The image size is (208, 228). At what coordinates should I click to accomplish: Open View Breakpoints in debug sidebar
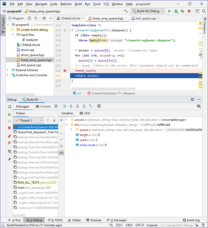tap(9, 136)
